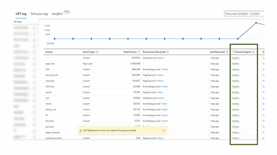Screen dimensions: 277x155
Task: Open '4 others' link in cart row
Action: click(x=160, y=98)
